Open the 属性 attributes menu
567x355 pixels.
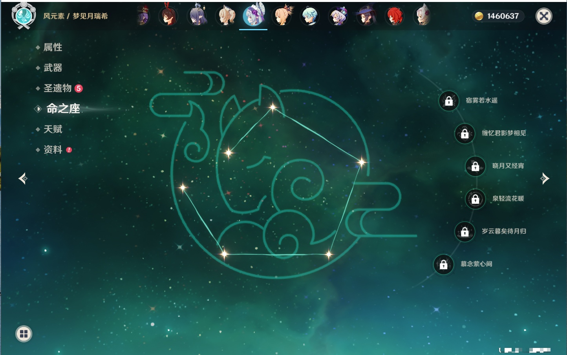(53, 47)
